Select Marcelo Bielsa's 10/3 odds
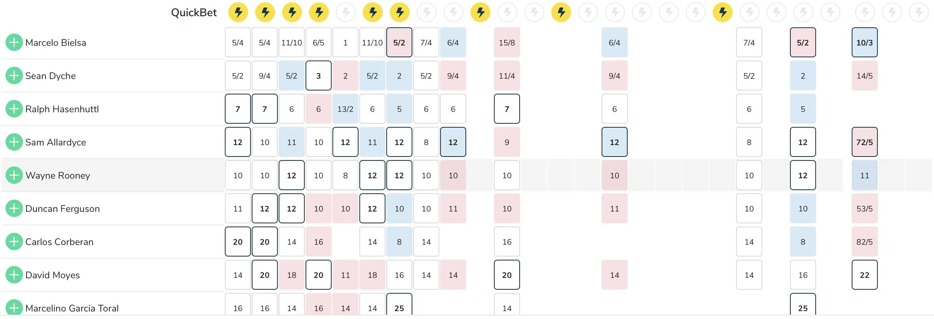Viewport: 934px width, 319px height. pyautogui.click(x=864, y=42)
